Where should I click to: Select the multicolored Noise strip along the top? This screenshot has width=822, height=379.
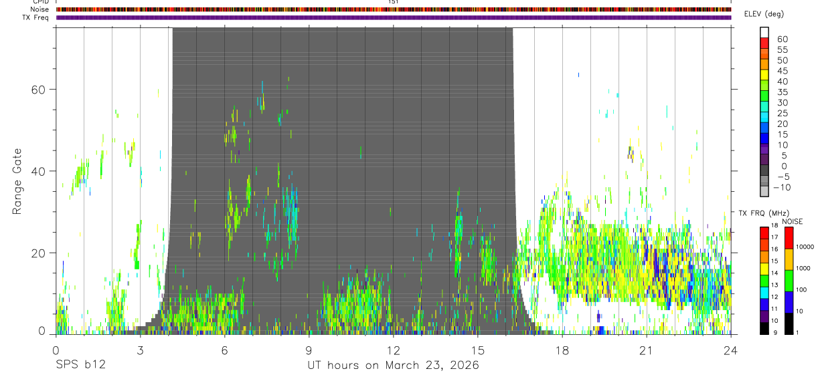tap(394, 9)
